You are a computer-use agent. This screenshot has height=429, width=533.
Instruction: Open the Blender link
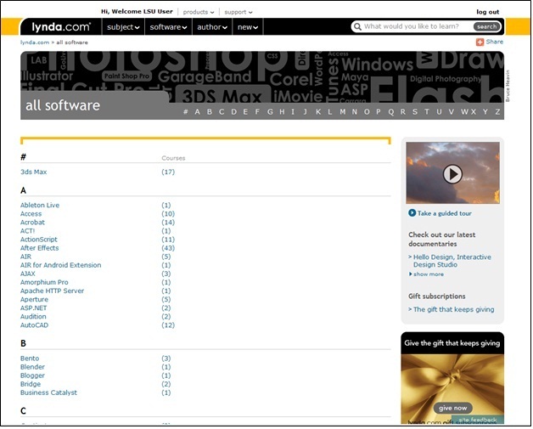pos(32,367)
